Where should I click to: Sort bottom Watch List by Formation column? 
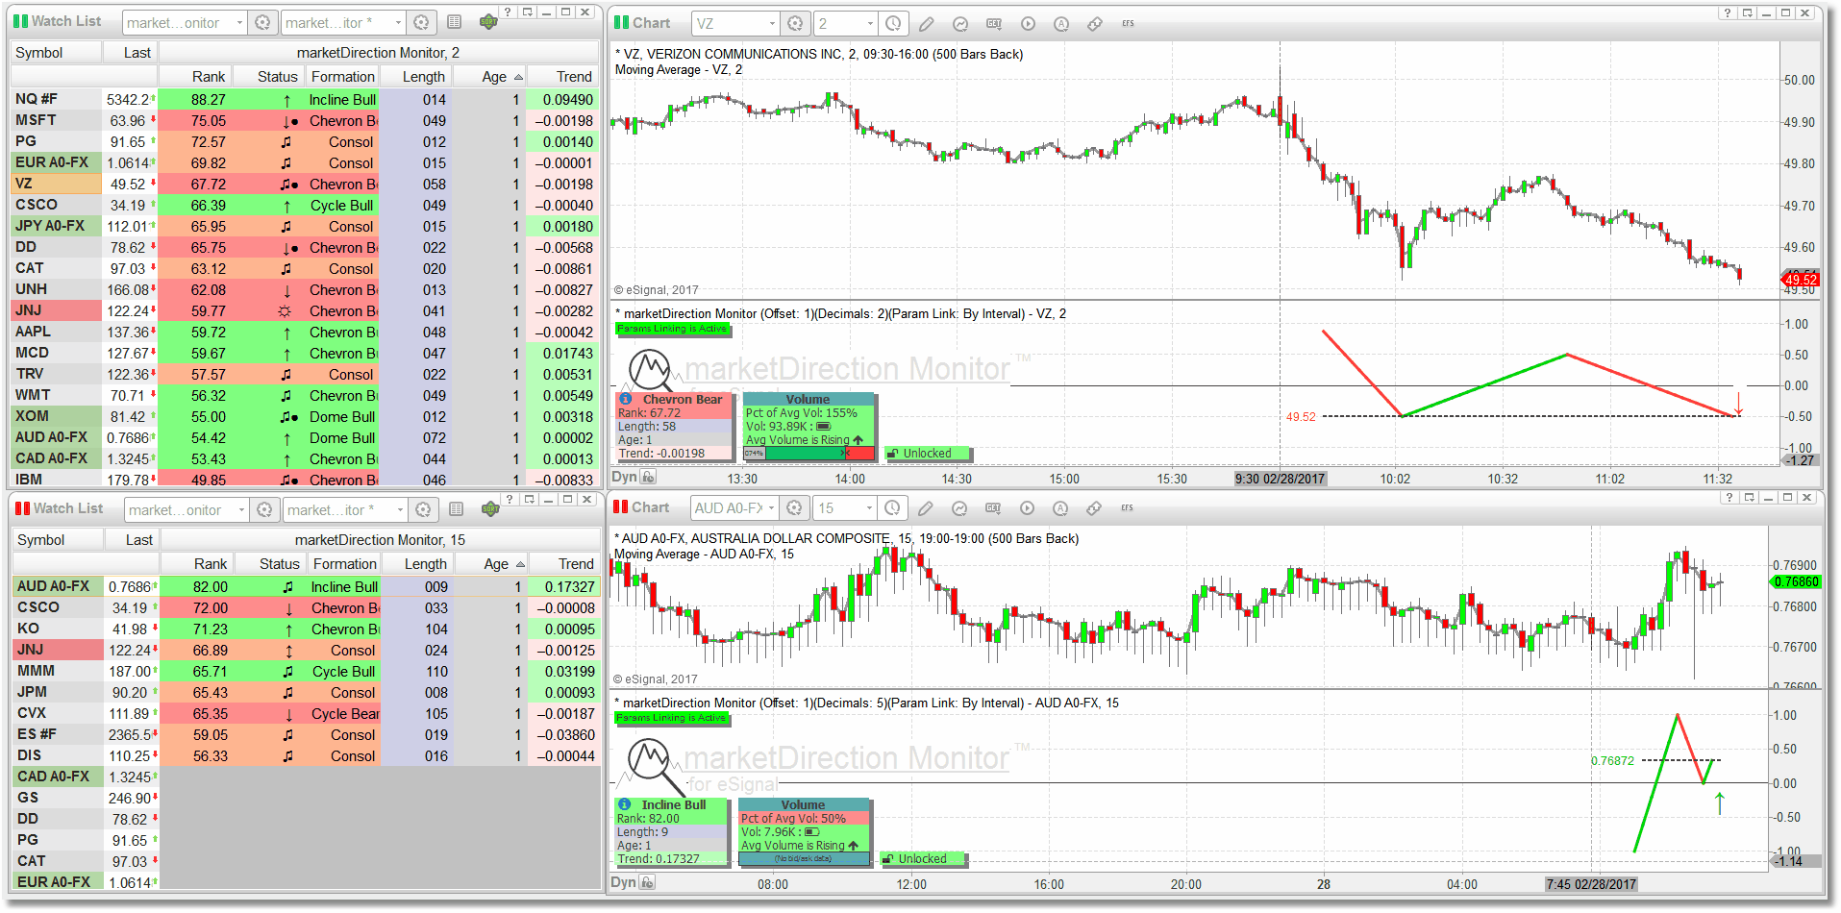(344, 564)
